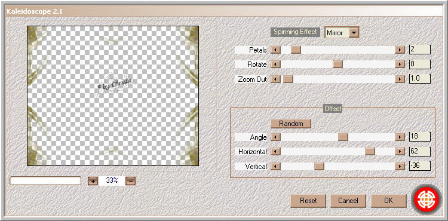Click the Angle value field showing 18
This screenshot has height=221, width=448.
click(420, 137)
